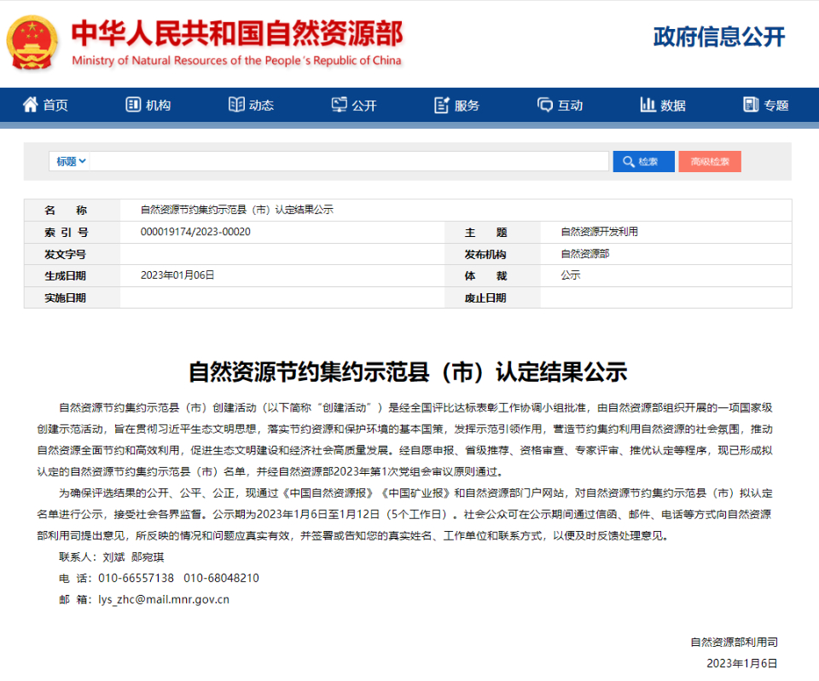Click the 政府信息公开 header text
819x681 pixels.
718,37
